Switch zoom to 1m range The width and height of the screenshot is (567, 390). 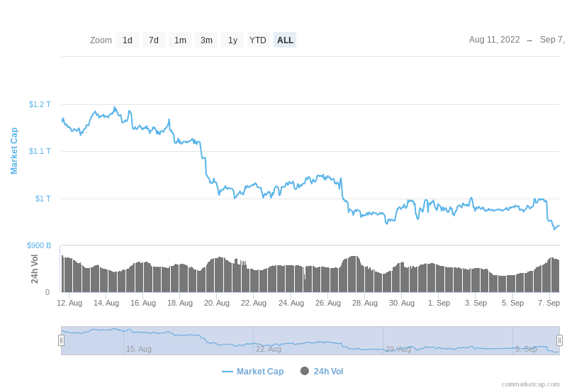(x=180, y=40)
